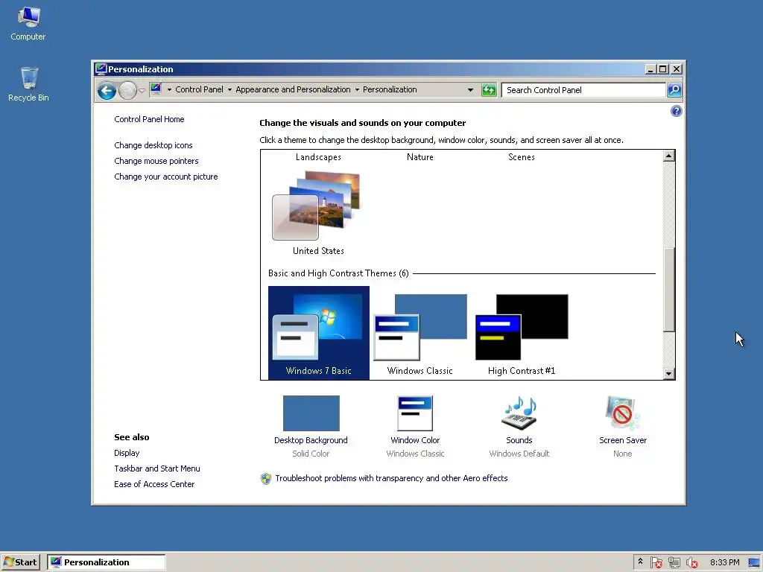Click the muted volume tray icon

pyautogui.click(x=691, y=563)
